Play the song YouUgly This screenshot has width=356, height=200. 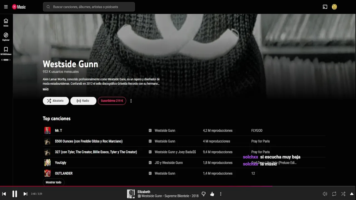coord(61,163)
